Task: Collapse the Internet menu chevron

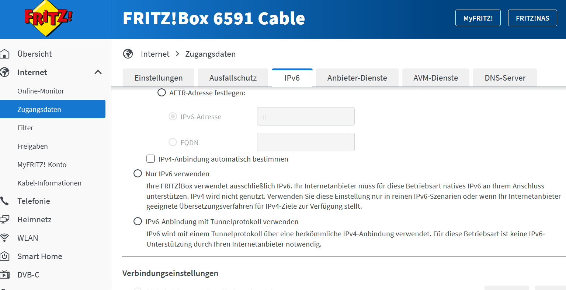Action: [98, 72]
